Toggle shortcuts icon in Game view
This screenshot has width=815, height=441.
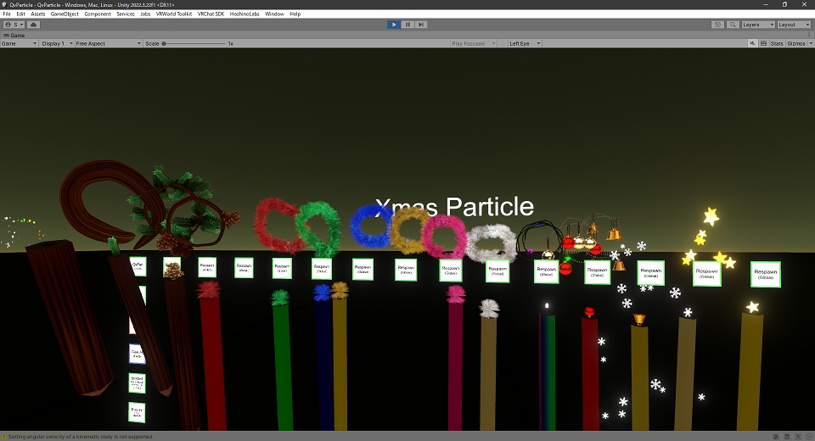(763, 43)
